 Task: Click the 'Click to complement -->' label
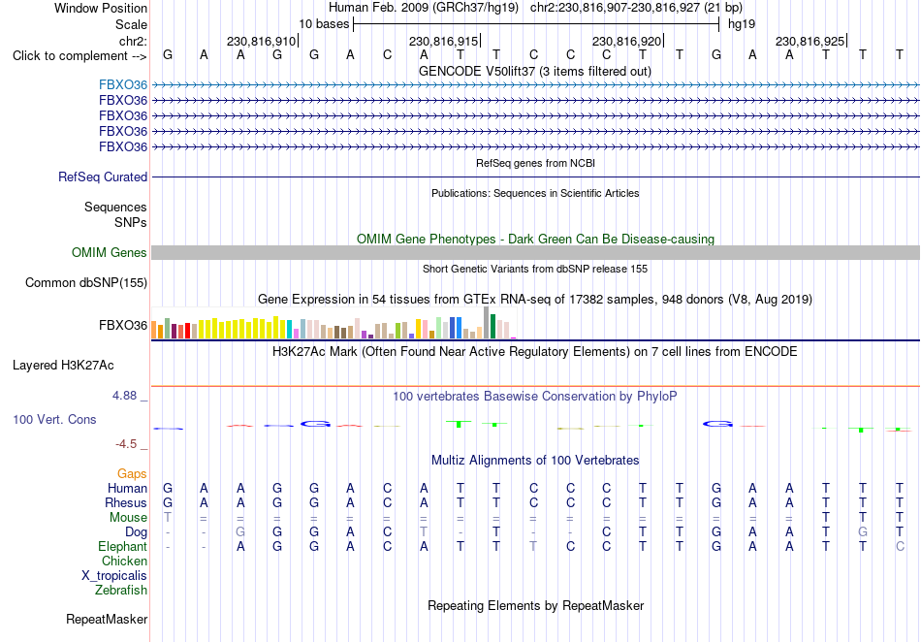(x=79, y=56)
